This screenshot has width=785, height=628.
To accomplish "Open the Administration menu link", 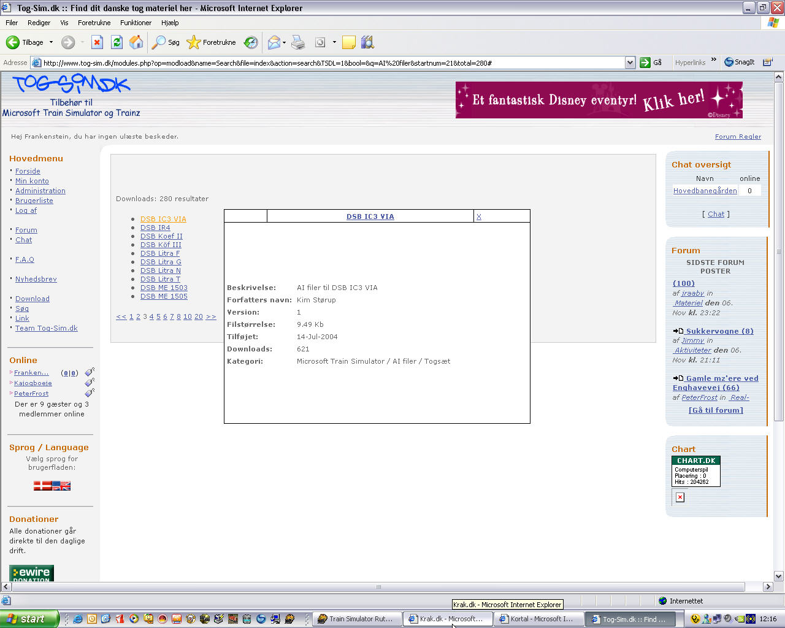I will pyautogui.click(x=40, y=191).
